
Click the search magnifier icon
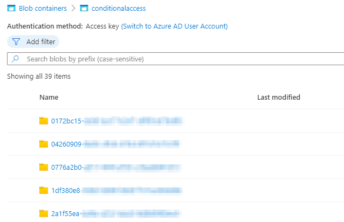click(x=15, y=59)
